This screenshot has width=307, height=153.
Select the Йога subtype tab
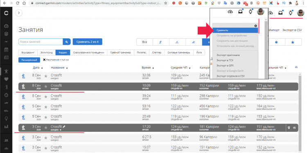coord(199,53)
